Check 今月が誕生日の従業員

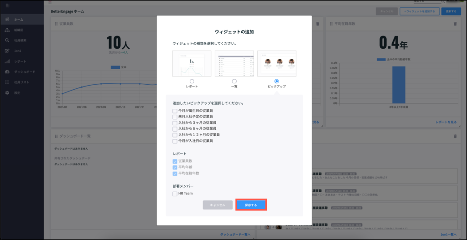pos(175,111)
